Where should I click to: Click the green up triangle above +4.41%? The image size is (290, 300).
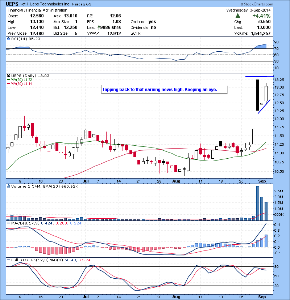coord(237,16)
